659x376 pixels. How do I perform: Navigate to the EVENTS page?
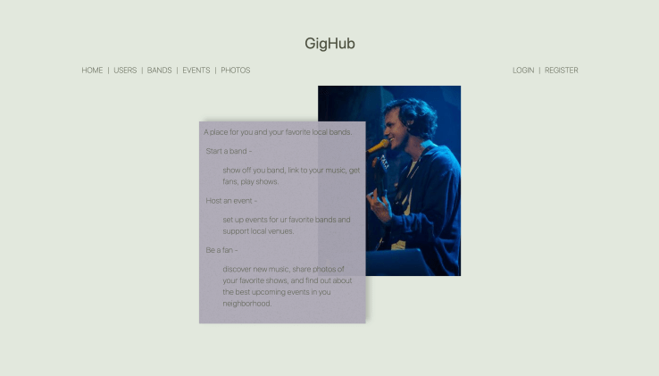pyautogui.click(x=196, y=71)
